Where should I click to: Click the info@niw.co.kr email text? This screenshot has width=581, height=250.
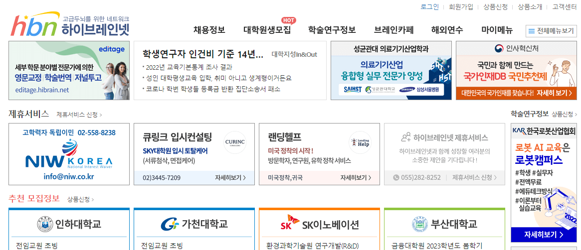[x=68, y=177]
